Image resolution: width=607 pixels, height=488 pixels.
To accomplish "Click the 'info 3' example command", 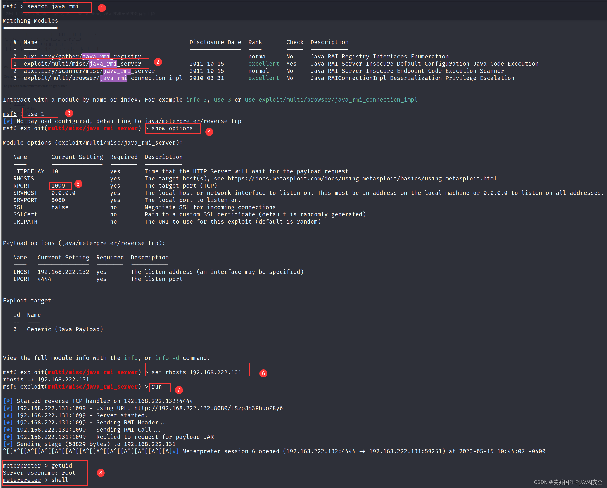I will point(196,100).
